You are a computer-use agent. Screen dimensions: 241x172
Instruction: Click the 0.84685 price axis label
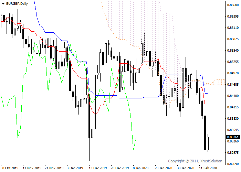click(x=233, y=85)
